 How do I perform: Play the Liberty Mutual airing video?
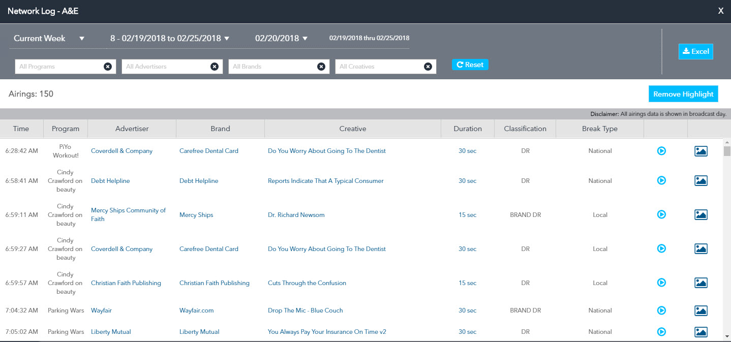pos(661,331)
